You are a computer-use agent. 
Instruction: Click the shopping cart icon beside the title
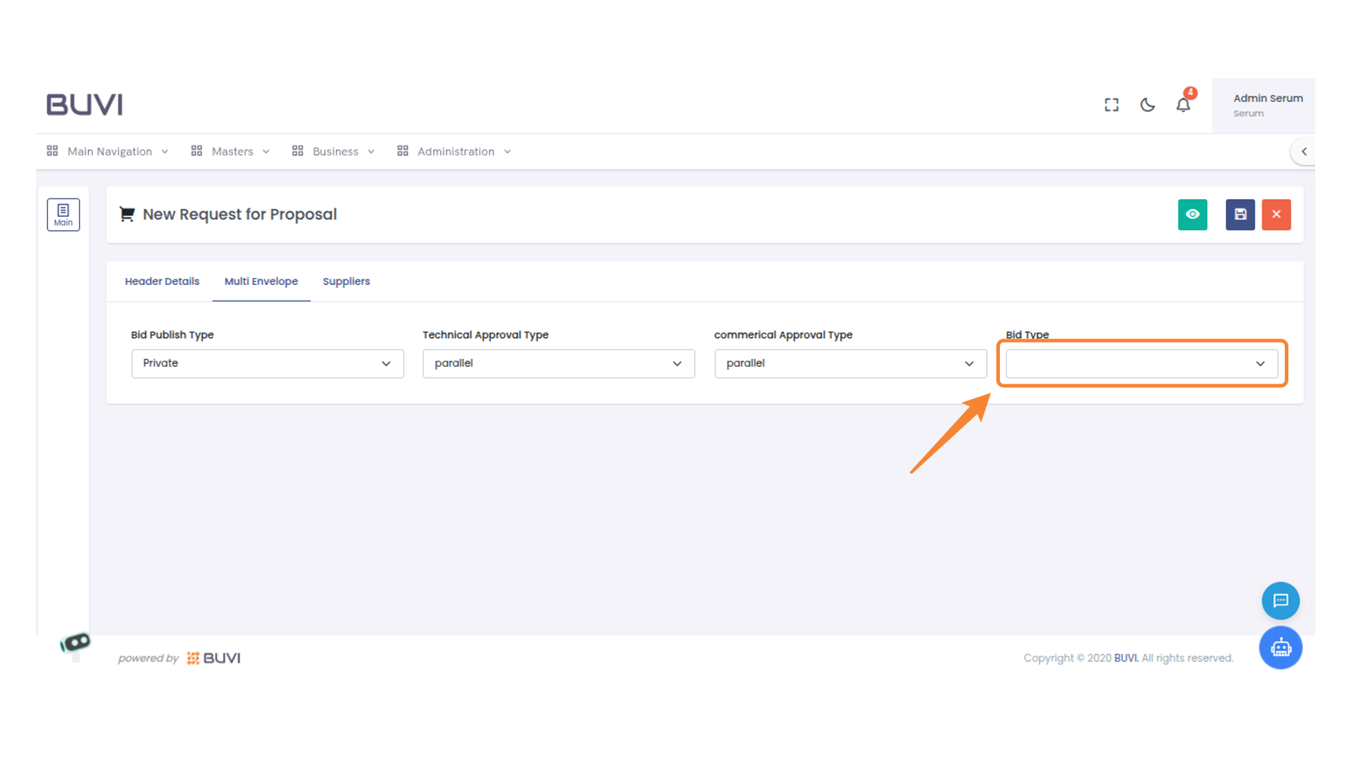(x=127, y=214)
